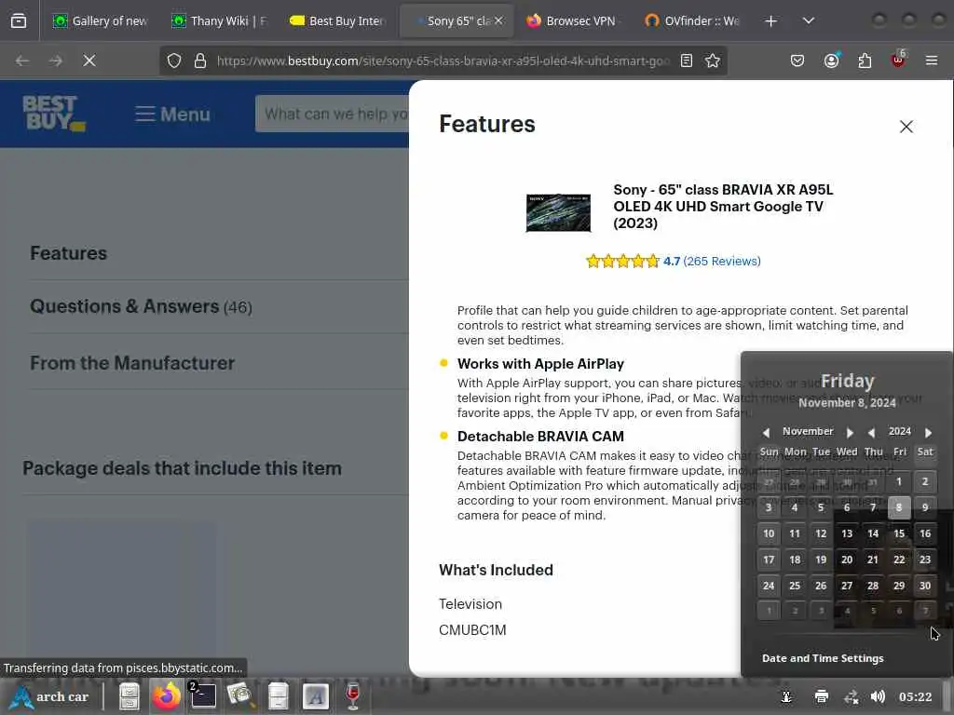Go to previous year in calendar
The width and height of the screenshot is (954, 715).
click(871, 432)
